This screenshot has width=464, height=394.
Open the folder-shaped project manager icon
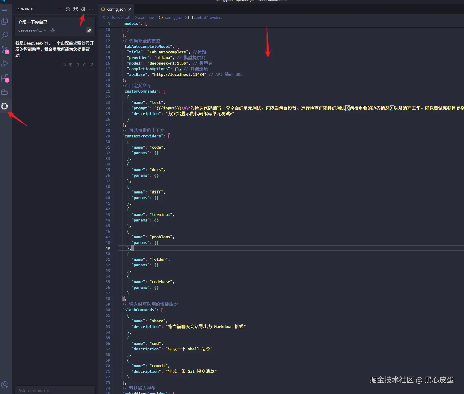tap(5, 92)
